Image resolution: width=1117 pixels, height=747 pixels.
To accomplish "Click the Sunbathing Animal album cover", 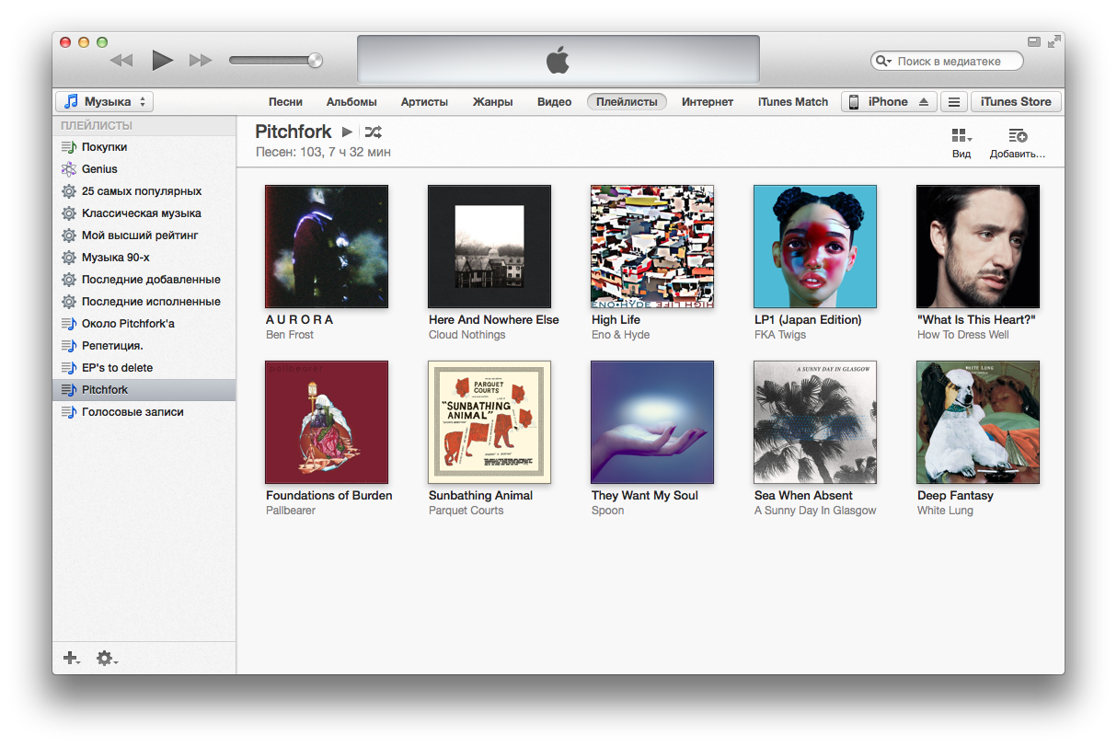I will (489, 422).
